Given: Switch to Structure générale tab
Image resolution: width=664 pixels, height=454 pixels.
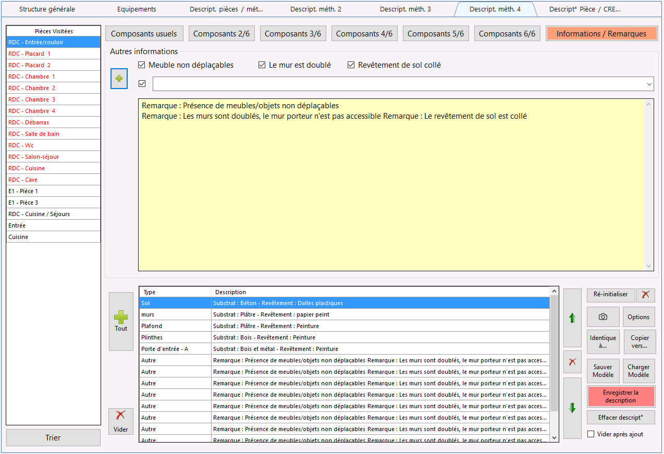Looking at the screenshot, I should 47,9.
